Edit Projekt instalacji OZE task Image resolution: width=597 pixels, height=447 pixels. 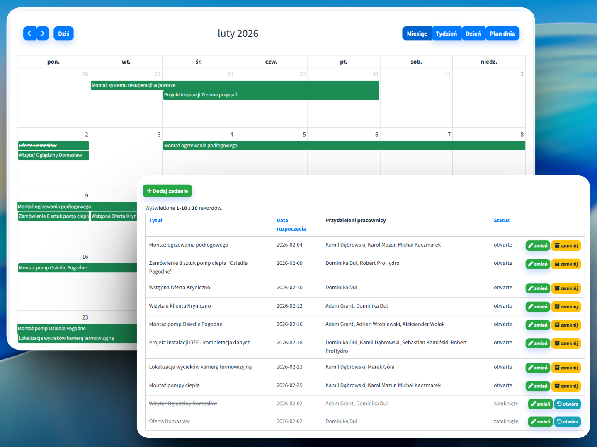pyautogui.click(x=538, y=343)
